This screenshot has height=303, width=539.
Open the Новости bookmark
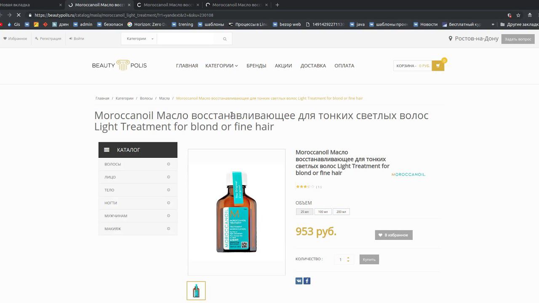[426, 24]
